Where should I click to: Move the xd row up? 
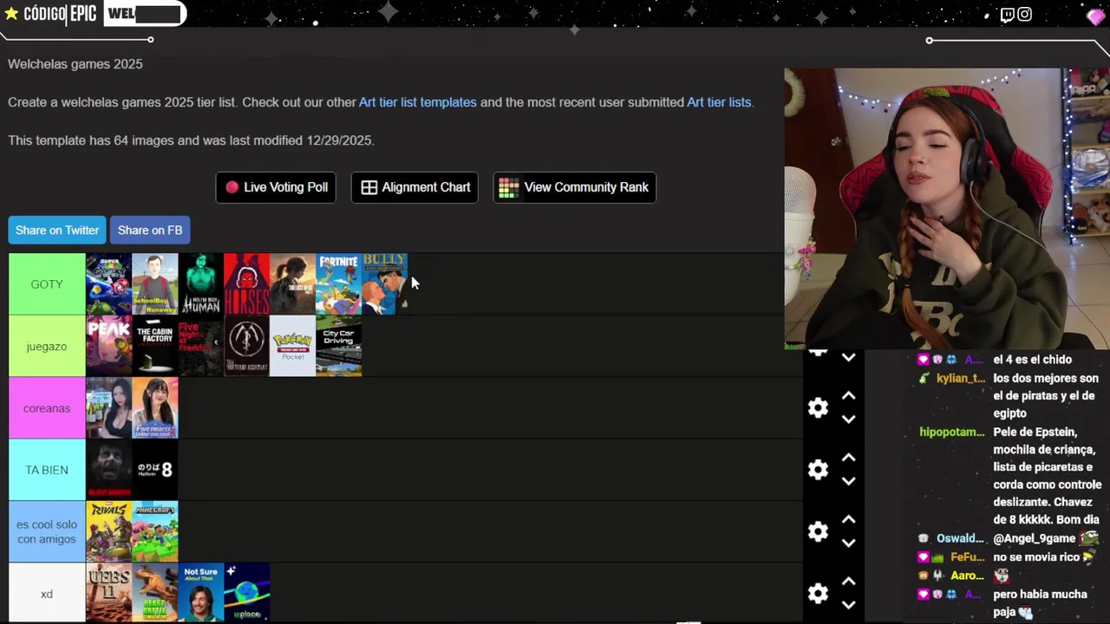click(848, 582)
